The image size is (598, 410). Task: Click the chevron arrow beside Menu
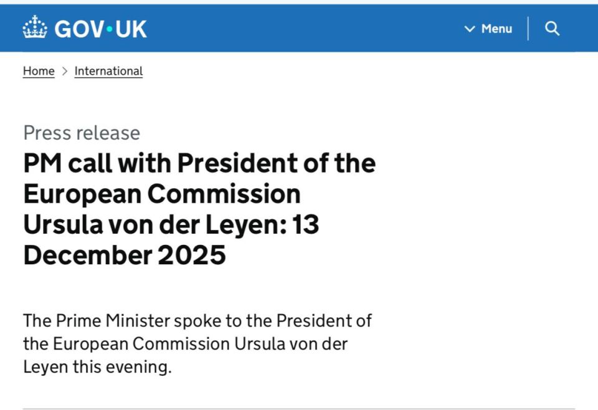pyautogui.click(x=470, y=29)
